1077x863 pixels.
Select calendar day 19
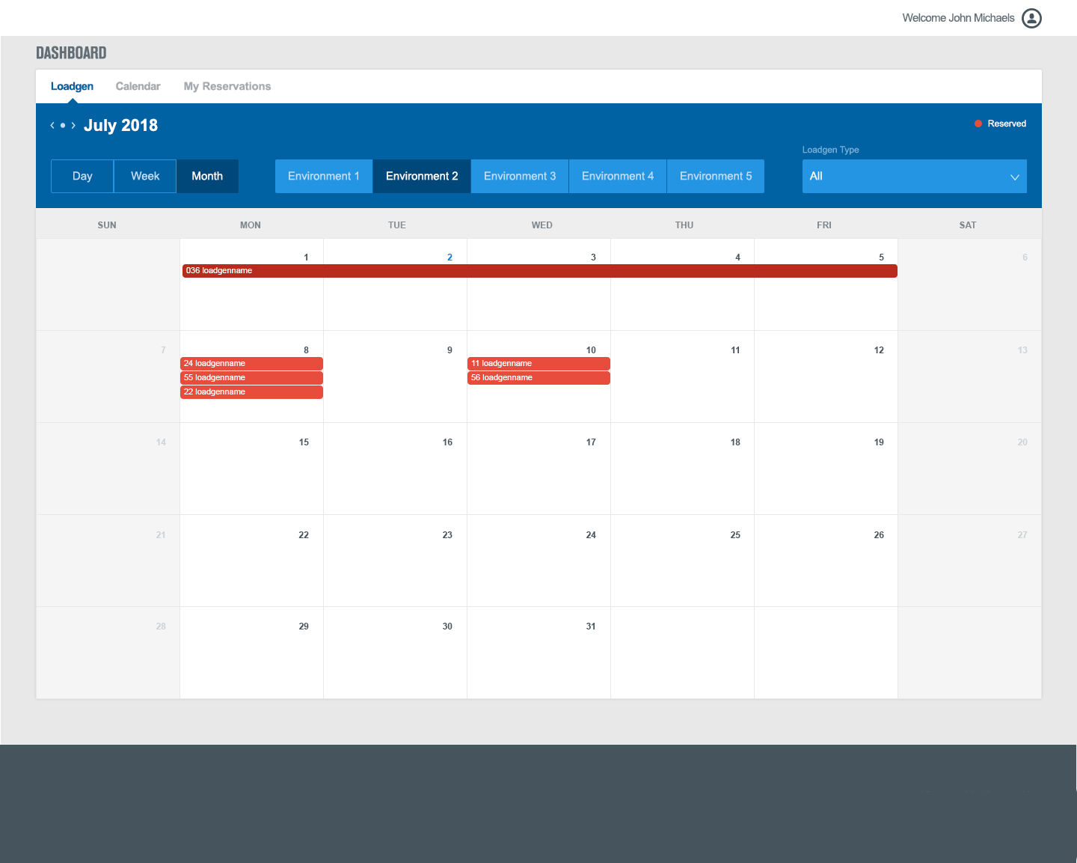tap(879, 442)
